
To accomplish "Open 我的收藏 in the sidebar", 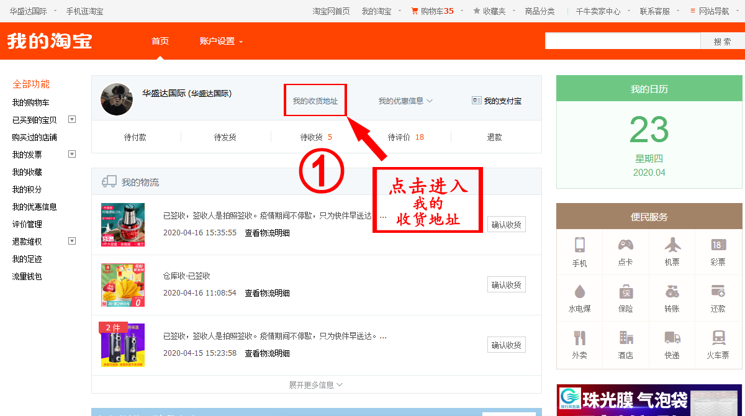I will pos(27,172).
